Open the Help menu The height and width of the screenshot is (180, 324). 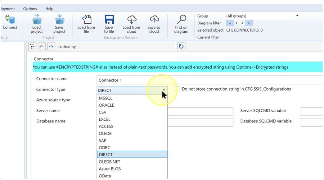[x=49, y=9]
